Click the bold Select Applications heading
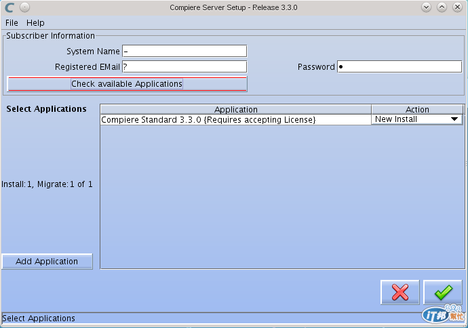 46,109
